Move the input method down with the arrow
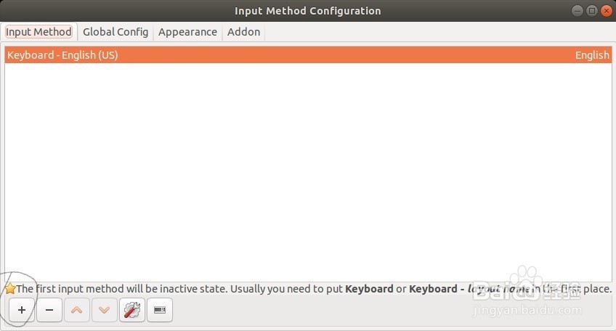The width and height of the screenshot is (616, 331). click(x=105, y=310)
